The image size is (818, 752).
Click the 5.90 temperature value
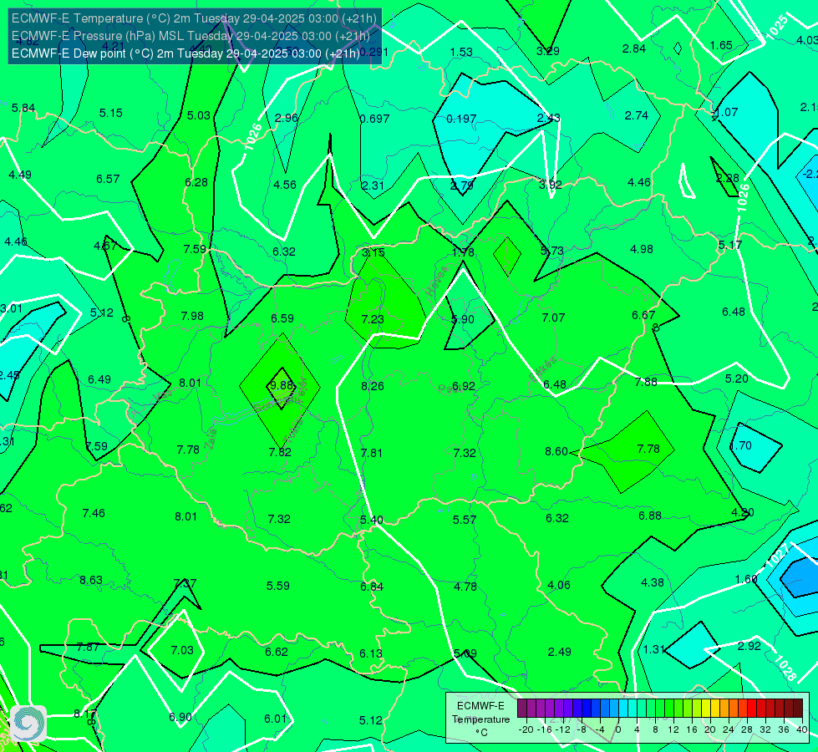tap(463, 319)
